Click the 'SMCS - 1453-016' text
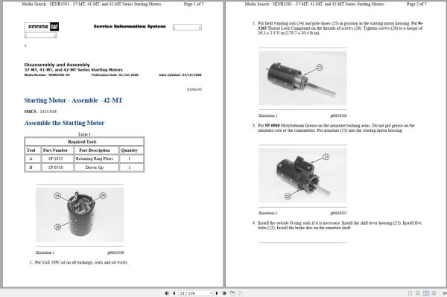 pyautogui.click(x=40, y=112)
